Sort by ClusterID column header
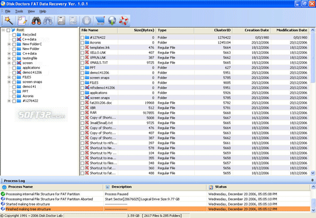Viewport: 316px width, 218px height. (x=213, y=30)
